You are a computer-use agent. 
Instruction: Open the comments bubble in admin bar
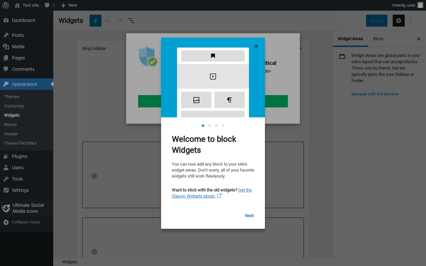(x=50, y=5)
